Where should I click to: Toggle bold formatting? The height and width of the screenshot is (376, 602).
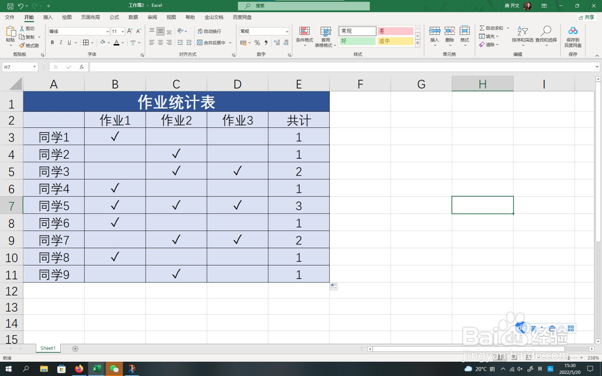click(x=52, y=42)
